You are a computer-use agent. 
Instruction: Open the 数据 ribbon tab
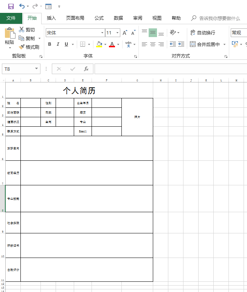[118, 18]
